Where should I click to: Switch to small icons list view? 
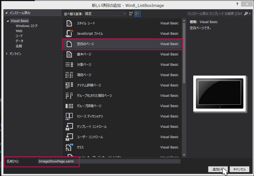click(x=137, y=14)
